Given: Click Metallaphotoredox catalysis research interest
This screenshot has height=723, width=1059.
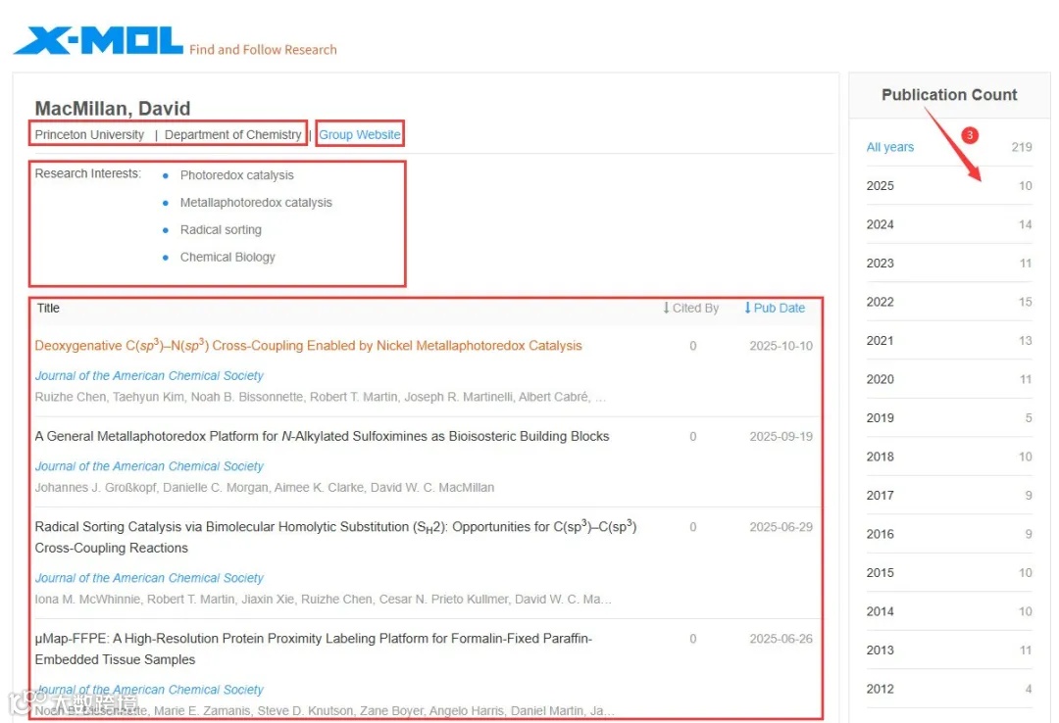Looking at the screenshot, I should 256,202.
